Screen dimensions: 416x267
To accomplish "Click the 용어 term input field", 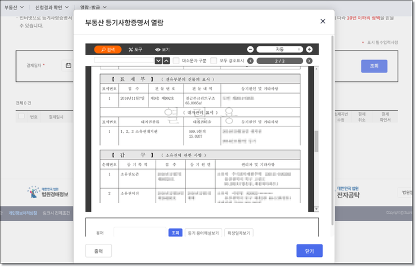I will [140, 233].
